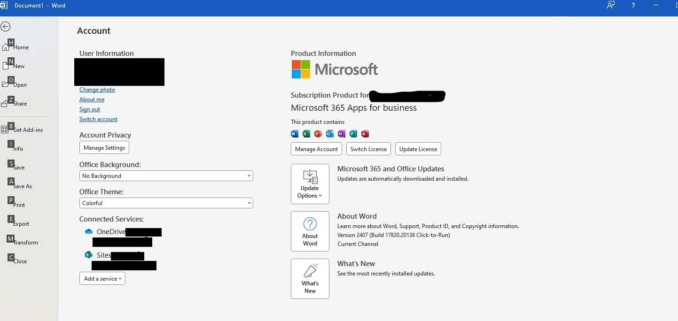This screenshot has height=321, width=678.
Task: Click the Account page heading
Action: pyautogui.click(x=94, y=31)
